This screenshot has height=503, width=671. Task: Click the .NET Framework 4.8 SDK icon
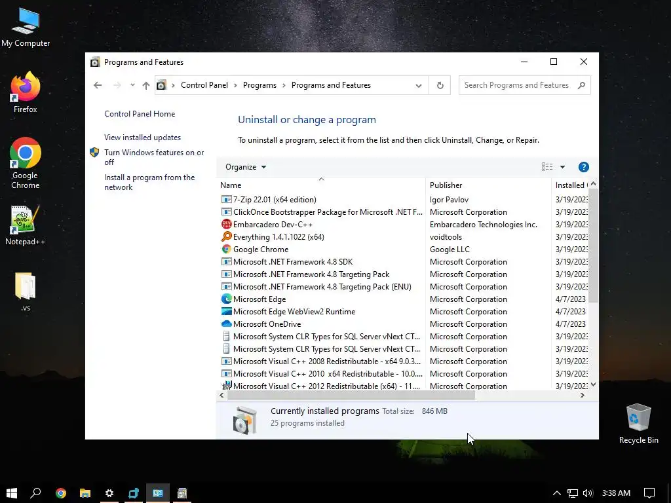click(226, 261)
